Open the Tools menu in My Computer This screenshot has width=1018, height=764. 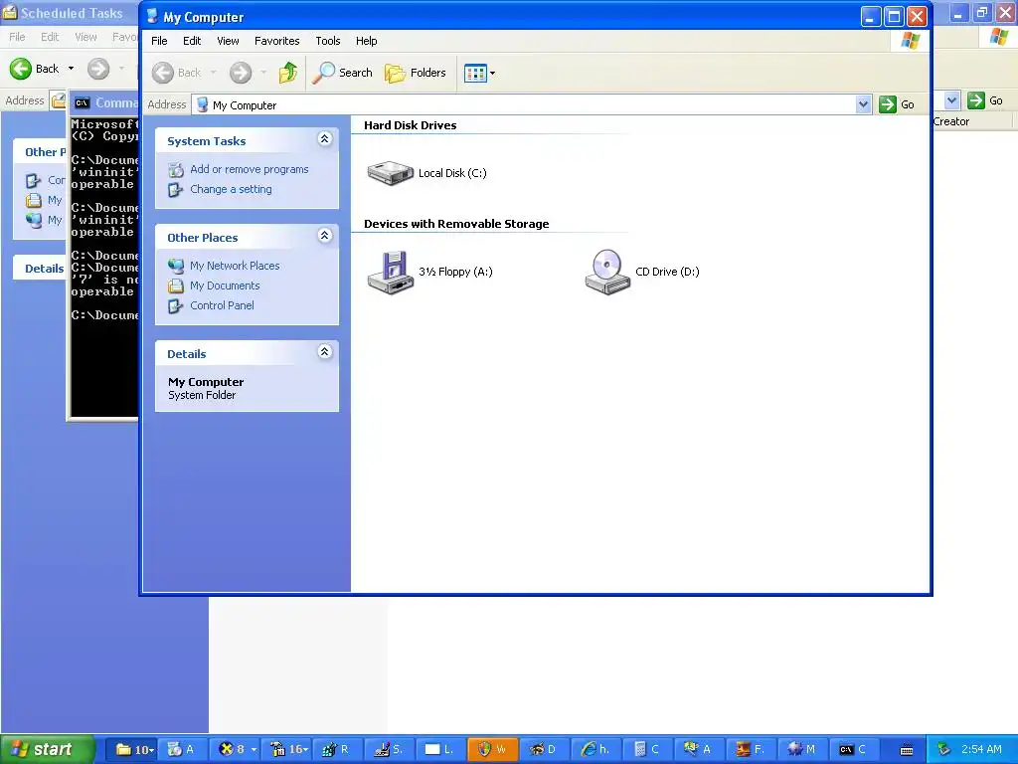coord(328,41)
